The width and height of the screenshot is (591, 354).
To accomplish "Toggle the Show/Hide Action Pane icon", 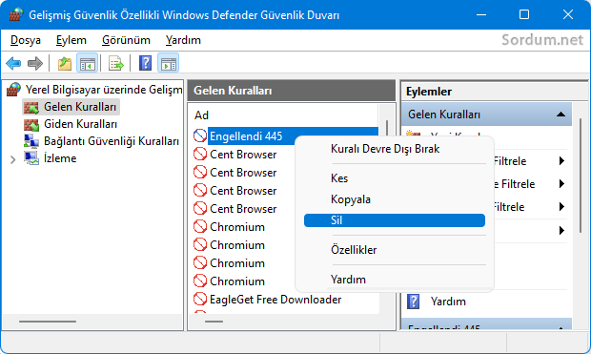I will [x=168, y=63].
